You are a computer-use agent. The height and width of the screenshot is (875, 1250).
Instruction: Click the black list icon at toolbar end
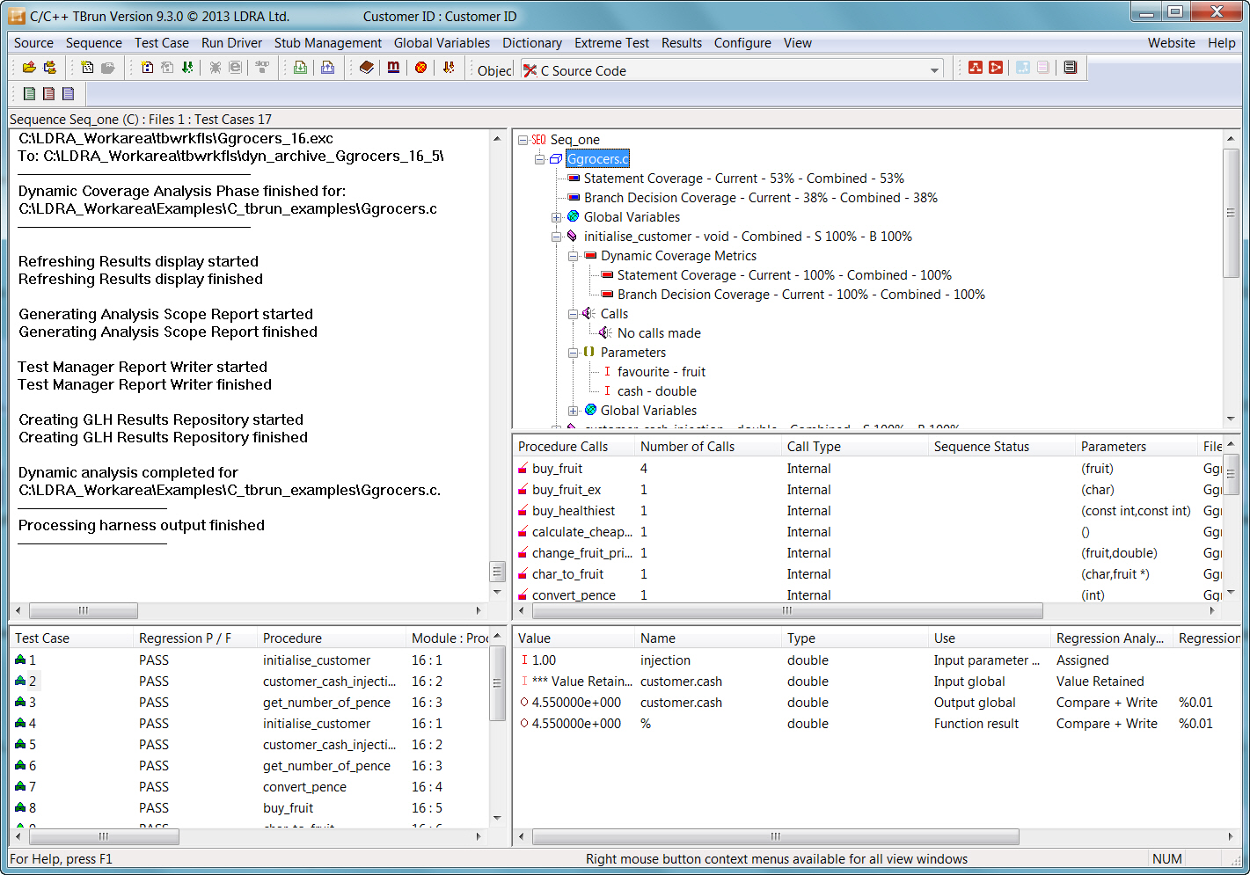coord(1070,68)
